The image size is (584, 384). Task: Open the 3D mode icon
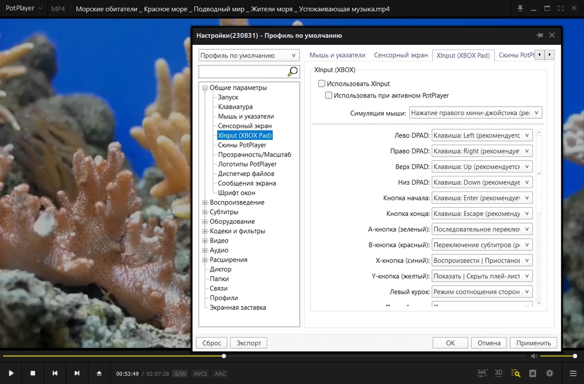[x=498, y=373]
